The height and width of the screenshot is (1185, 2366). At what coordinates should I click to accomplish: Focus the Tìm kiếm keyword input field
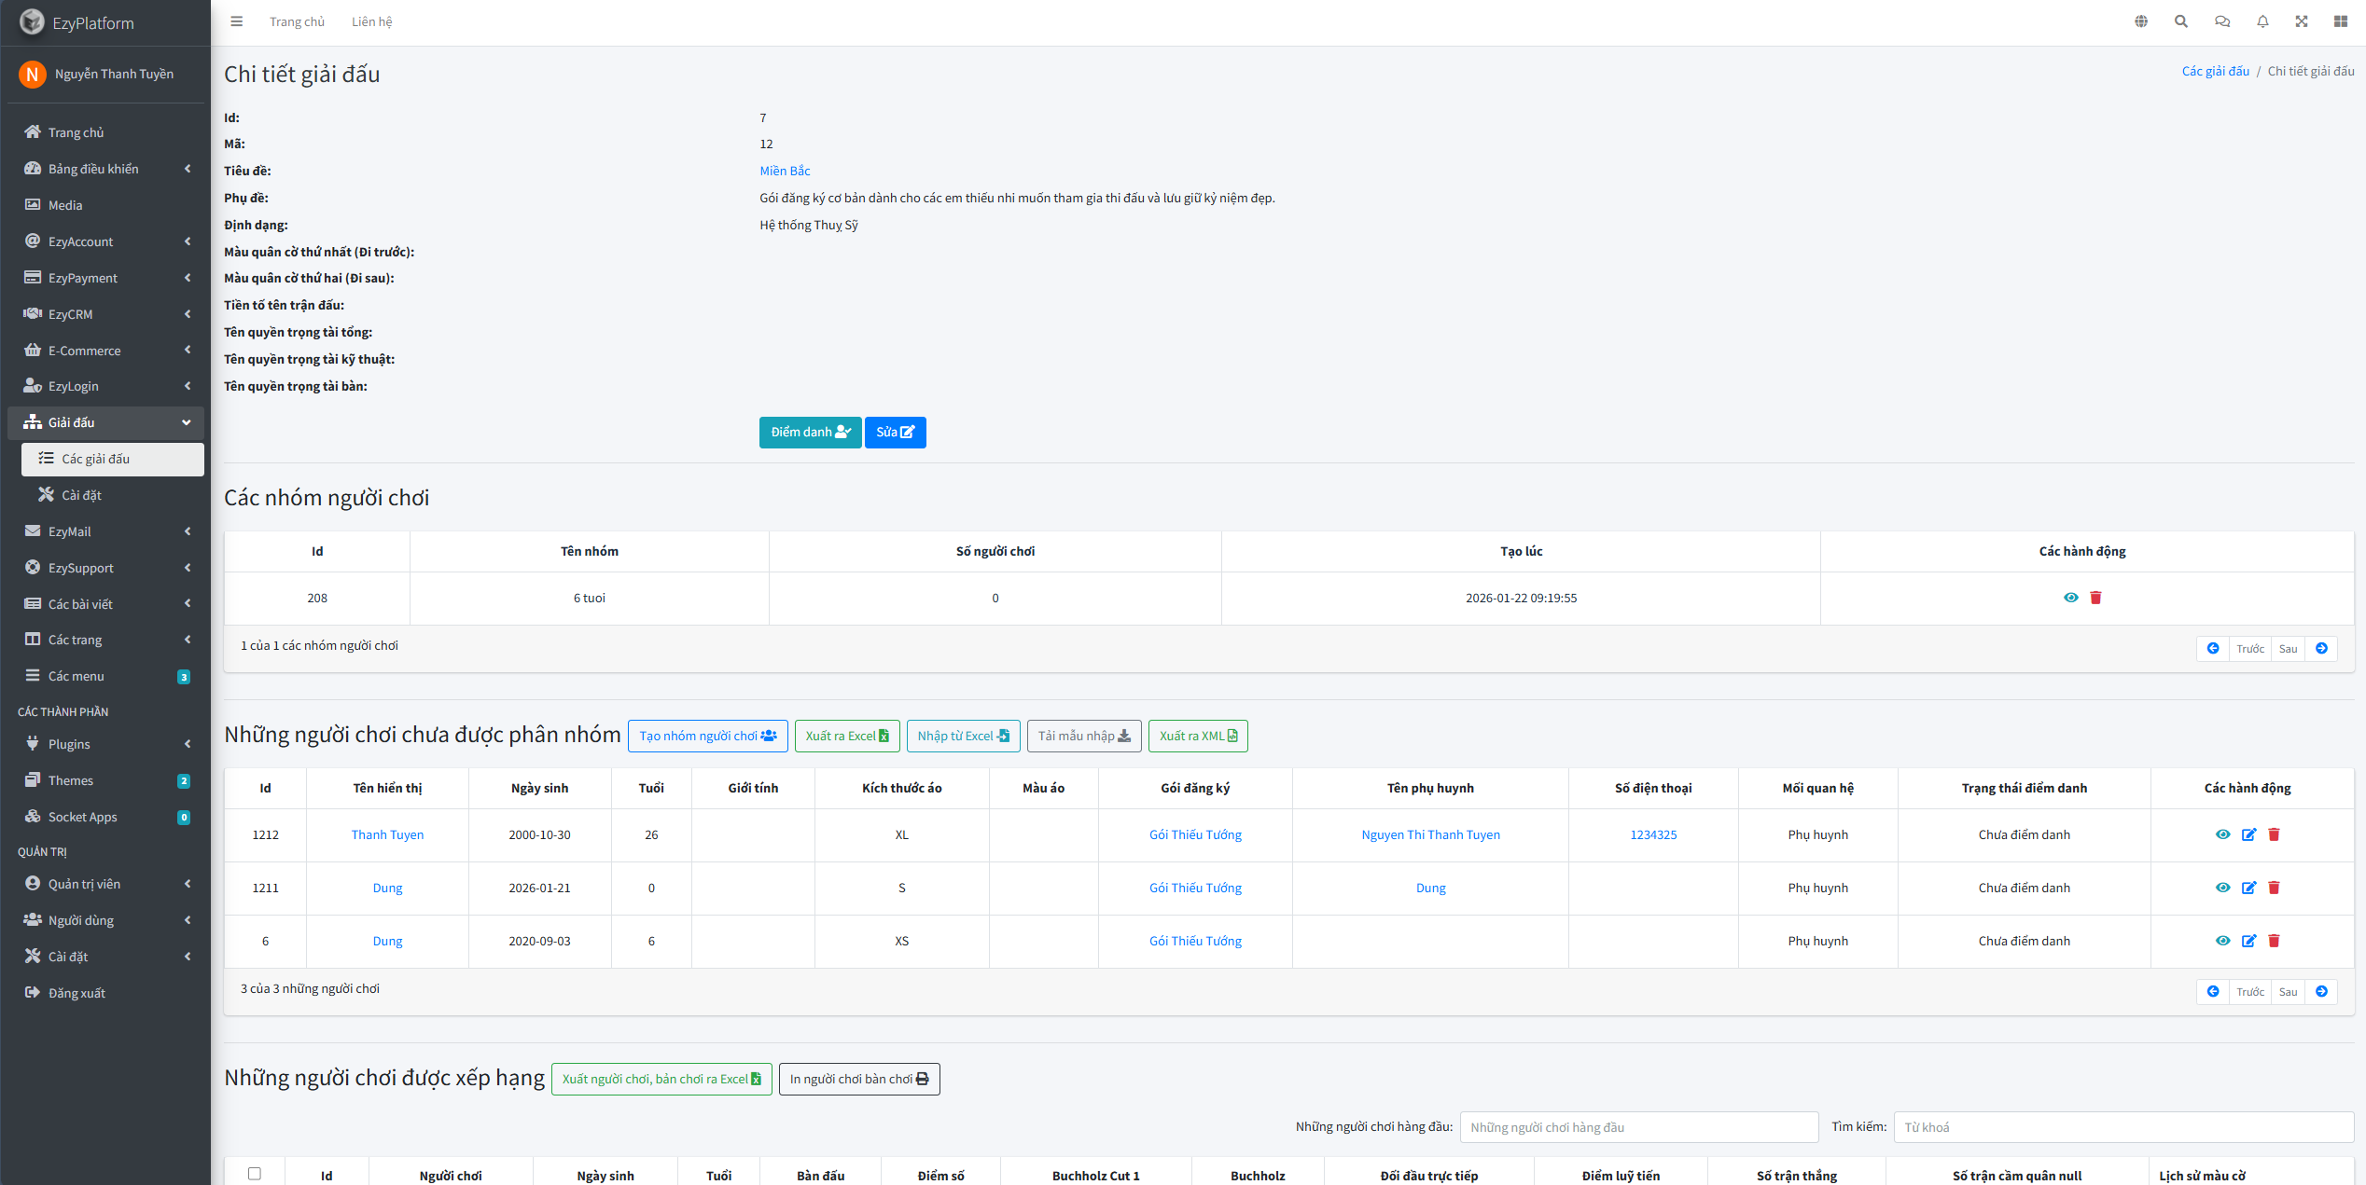click(x=2122, y=1127)
